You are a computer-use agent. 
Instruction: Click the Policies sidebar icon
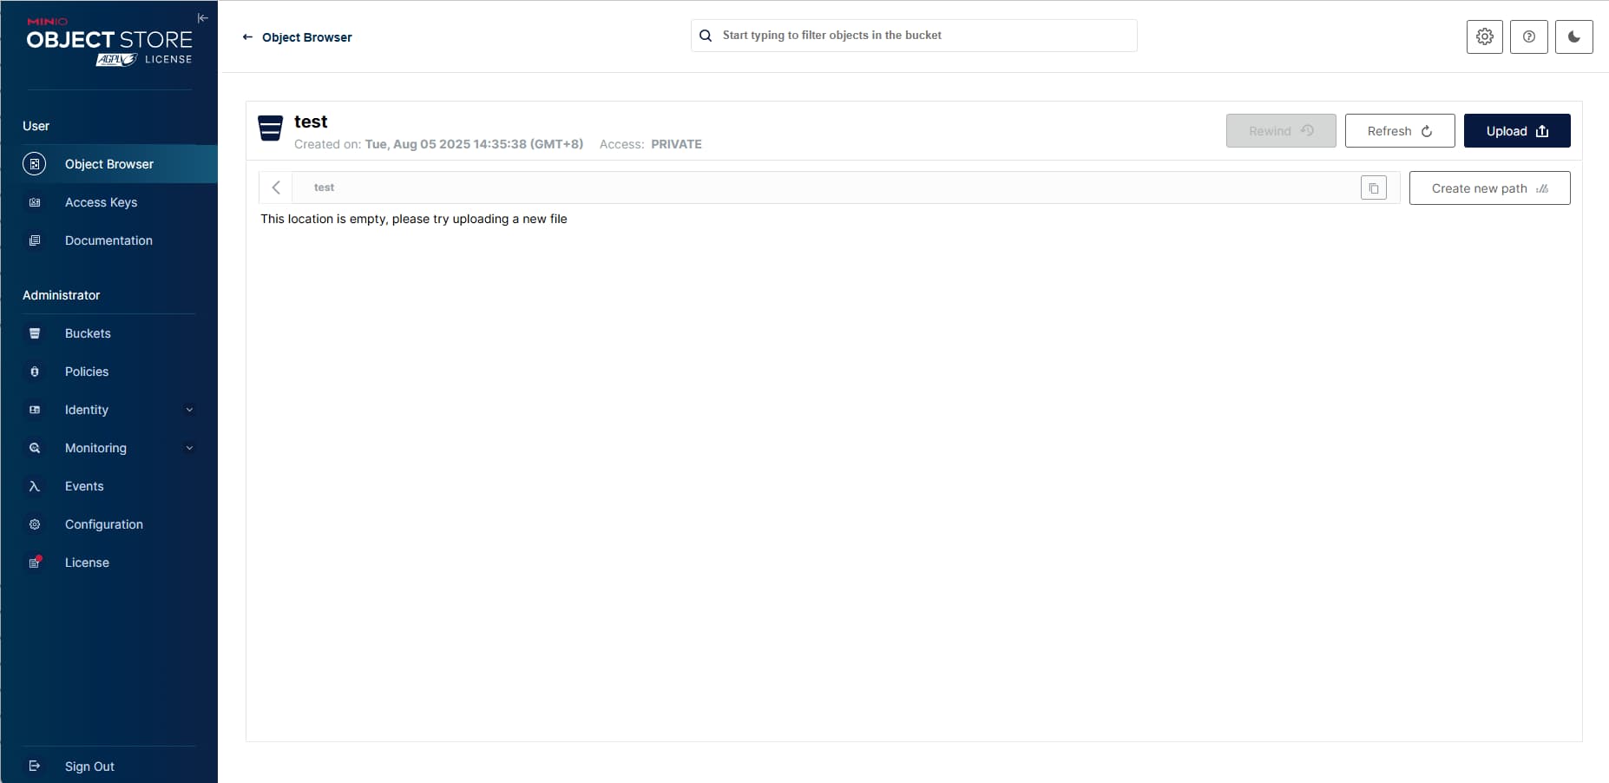click(x=35, y=372)
